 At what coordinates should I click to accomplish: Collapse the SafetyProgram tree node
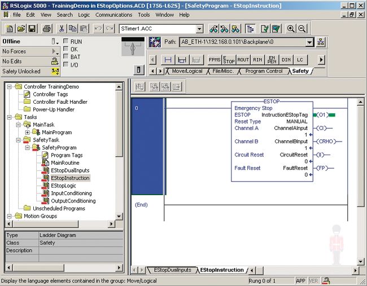coord(27,148)
